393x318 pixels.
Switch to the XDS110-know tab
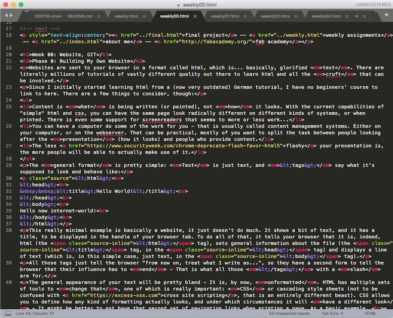tap(48, 16)
